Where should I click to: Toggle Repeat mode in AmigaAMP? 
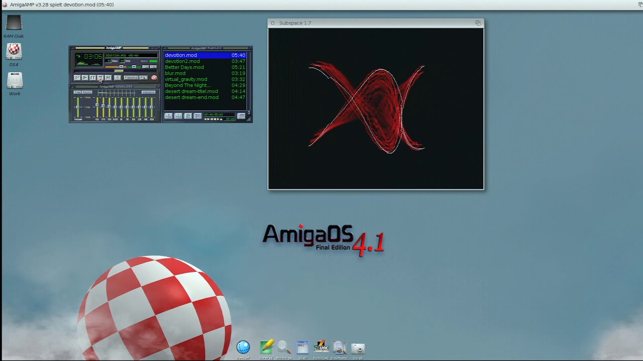click(143, 78)
